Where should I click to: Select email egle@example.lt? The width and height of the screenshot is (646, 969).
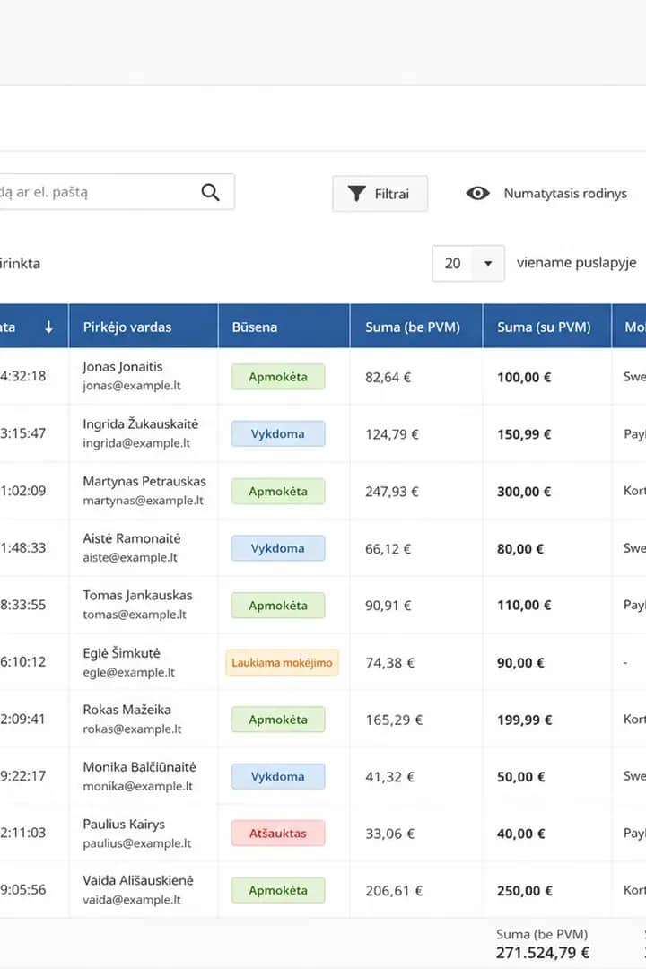coord(128,672)
